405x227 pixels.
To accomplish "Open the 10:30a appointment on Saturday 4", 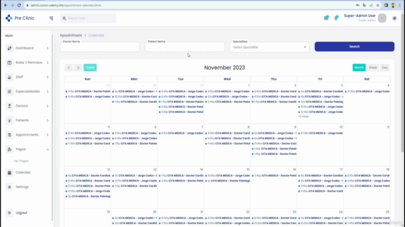I will pos(367,91).
